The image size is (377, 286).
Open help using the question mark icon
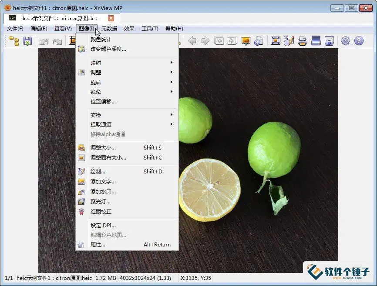click(x=358, y=40)
